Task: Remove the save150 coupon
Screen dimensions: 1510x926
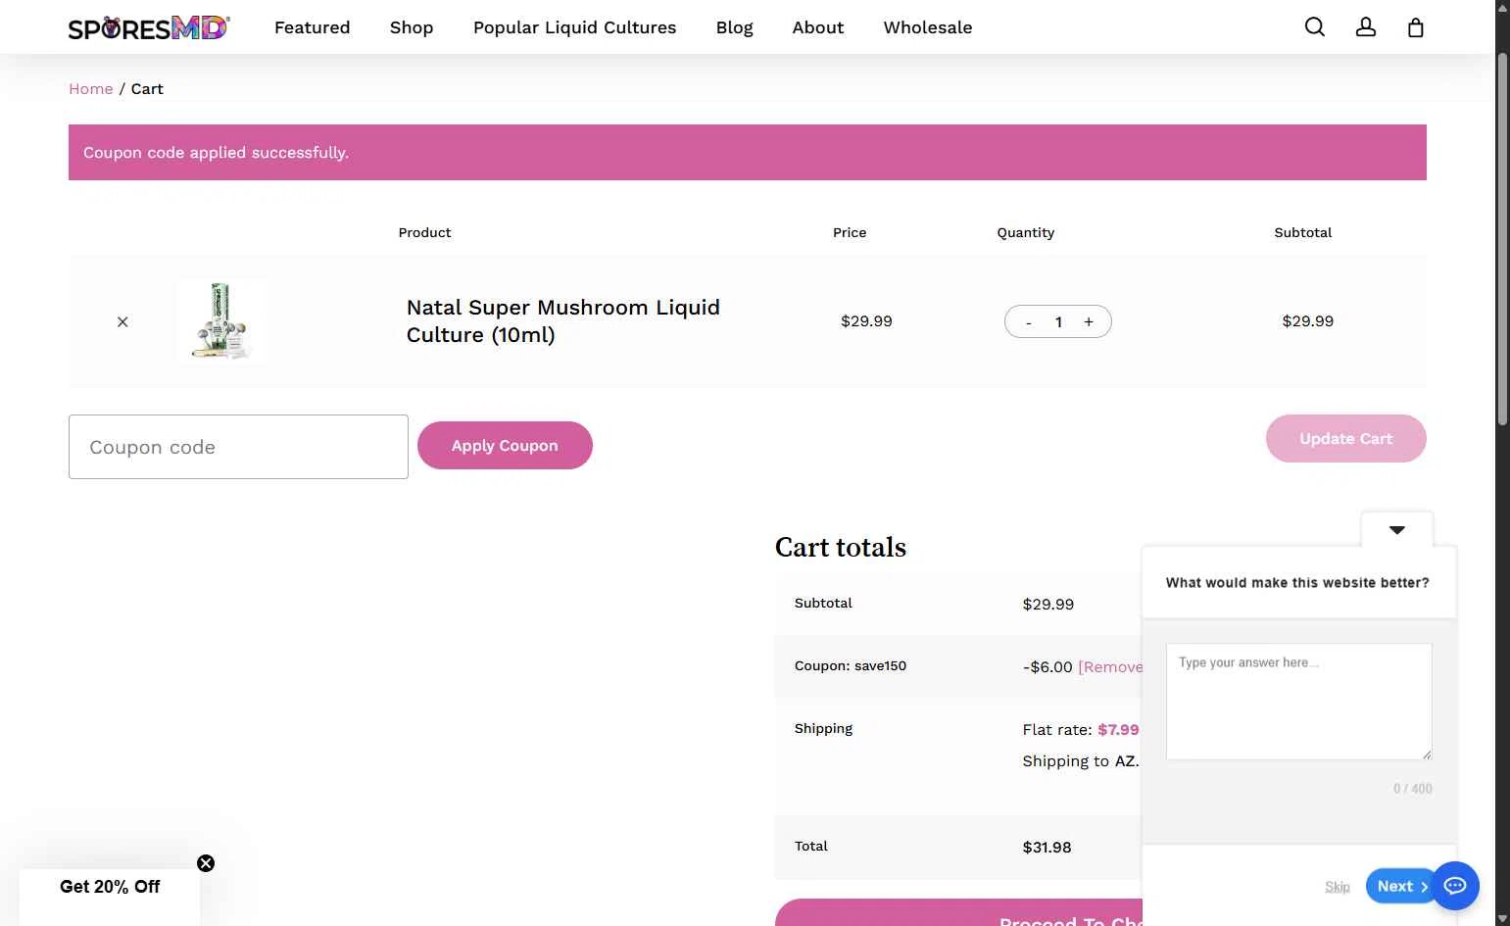Action: click(x=1110, y=667)
